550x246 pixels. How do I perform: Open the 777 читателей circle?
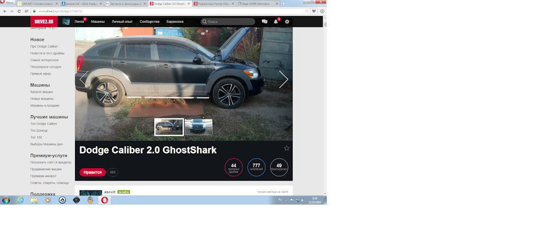257,167
